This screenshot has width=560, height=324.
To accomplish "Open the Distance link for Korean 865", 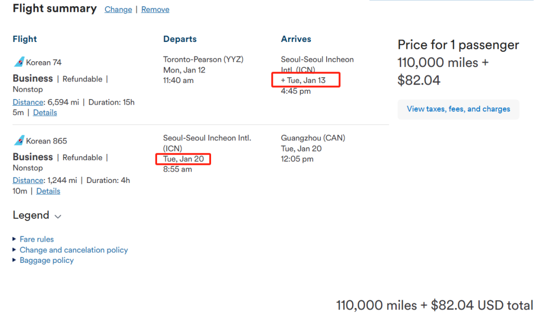I will click(28, 180).
